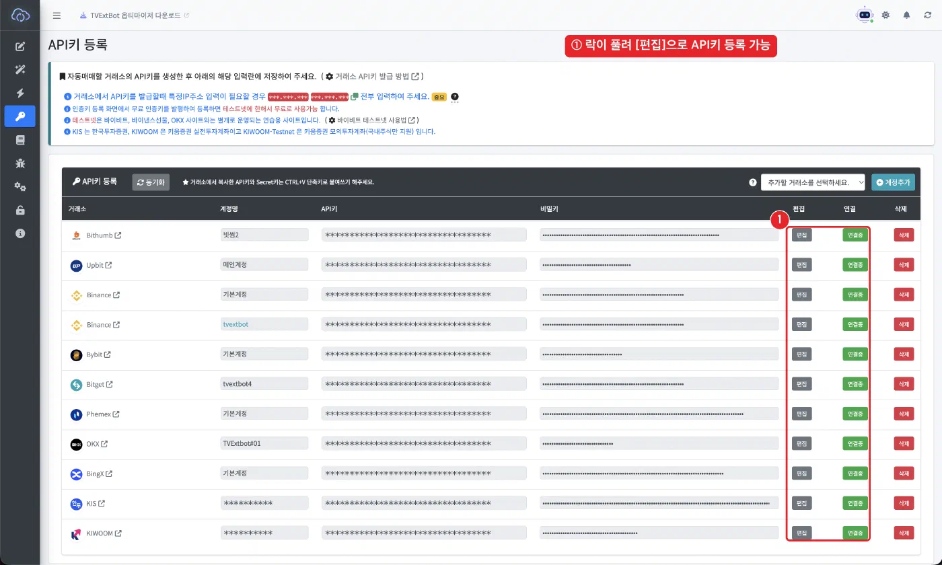
Task: Open the bug sidebar icon
Action: 20,163
